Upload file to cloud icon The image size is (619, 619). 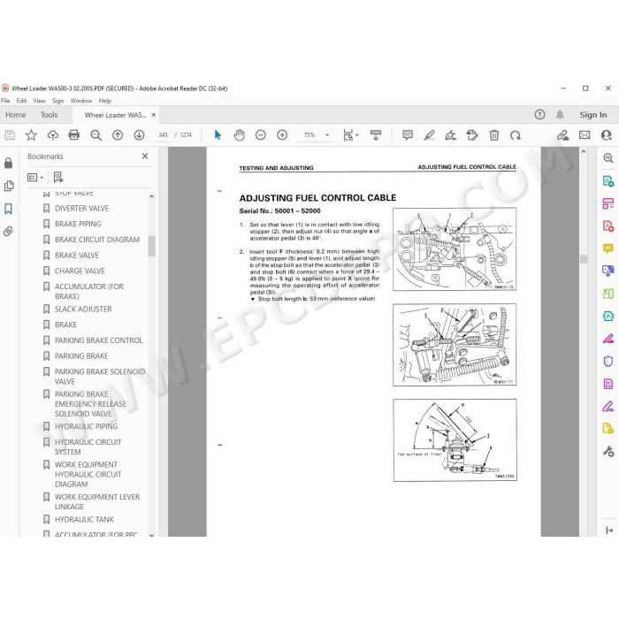[x=52, y=135]
